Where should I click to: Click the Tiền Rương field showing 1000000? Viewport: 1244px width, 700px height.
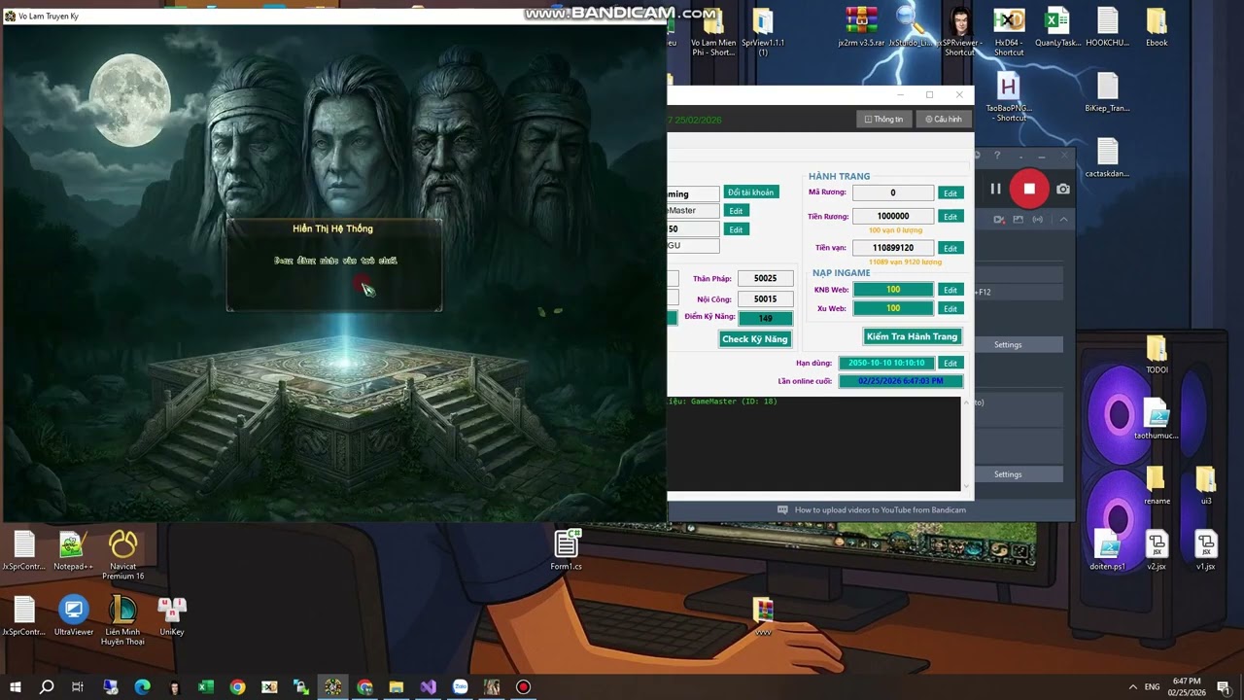click(x=893, y=216)
